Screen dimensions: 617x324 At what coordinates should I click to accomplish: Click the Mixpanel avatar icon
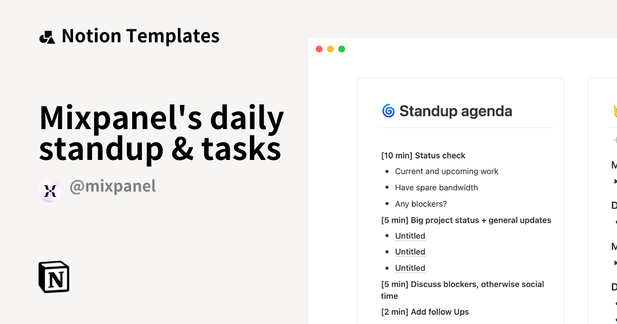(50, 191)
